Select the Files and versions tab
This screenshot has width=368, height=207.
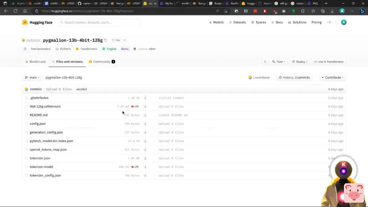67,62
